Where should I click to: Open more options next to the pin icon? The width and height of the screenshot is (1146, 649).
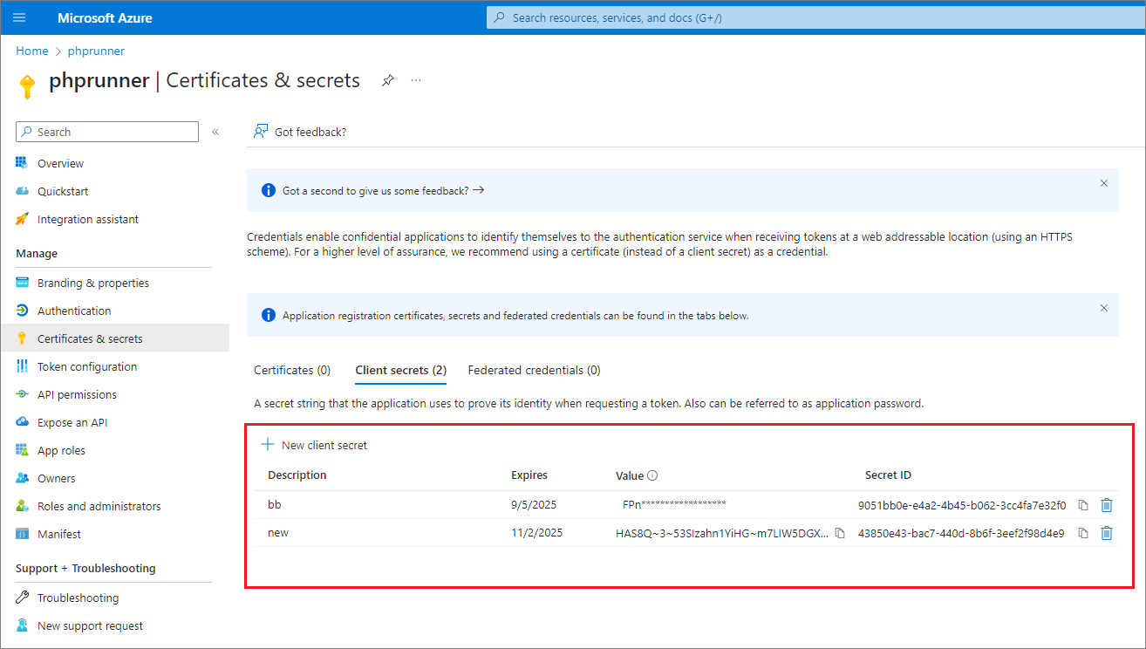(416, 79)
